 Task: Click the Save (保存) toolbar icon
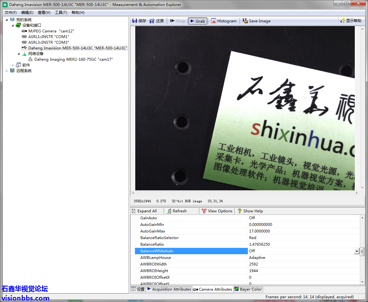click(135, 21)
